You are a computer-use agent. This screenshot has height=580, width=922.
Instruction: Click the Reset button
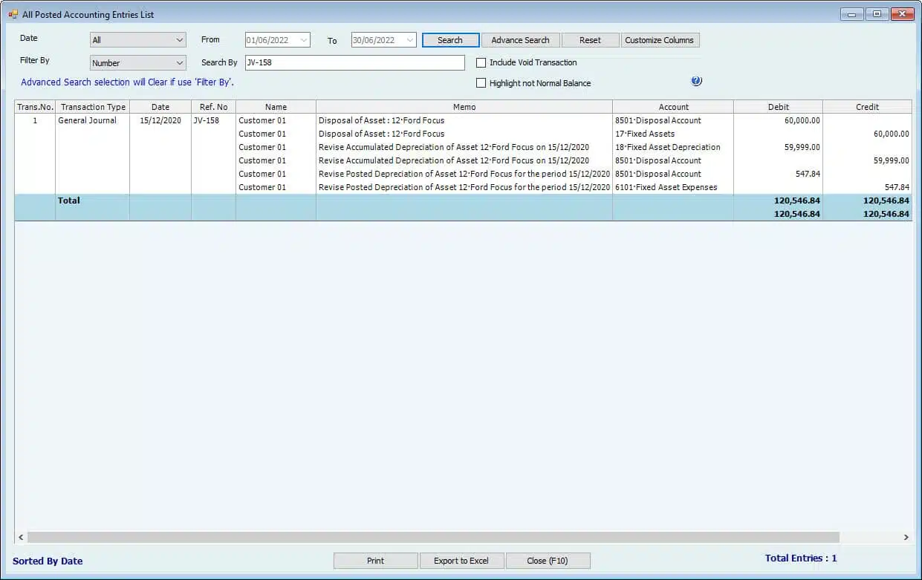click(590, 40)
